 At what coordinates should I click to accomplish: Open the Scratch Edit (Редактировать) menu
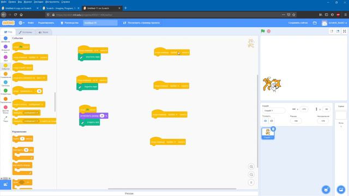pos(46,23)
